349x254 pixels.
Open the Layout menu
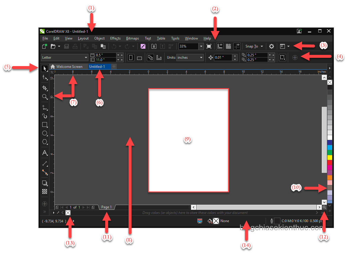83,38
